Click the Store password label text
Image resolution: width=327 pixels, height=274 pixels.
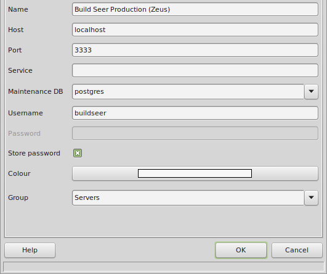[x=34, y=153]
